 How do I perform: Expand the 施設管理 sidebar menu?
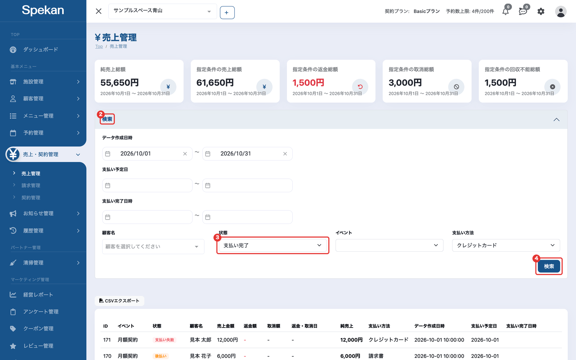(x=43, y=82)
